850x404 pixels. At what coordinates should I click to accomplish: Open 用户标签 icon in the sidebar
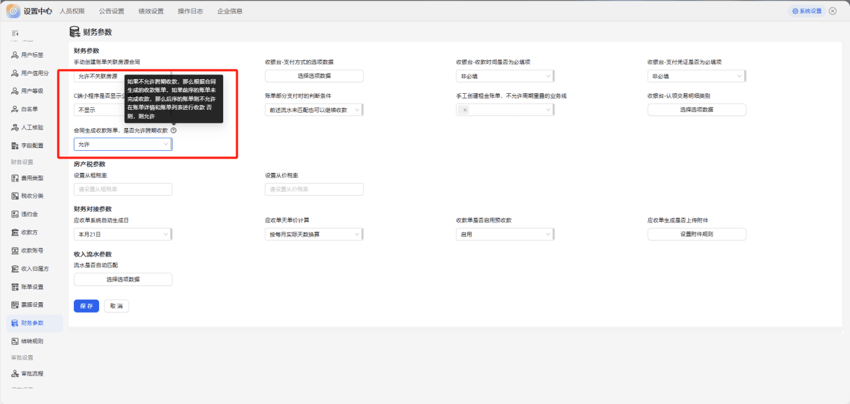pos(15,55)
